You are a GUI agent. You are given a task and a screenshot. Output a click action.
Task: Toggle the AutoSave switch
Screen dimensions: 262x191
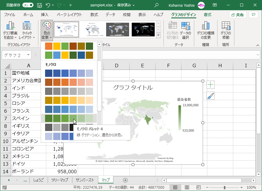(28, 5)
